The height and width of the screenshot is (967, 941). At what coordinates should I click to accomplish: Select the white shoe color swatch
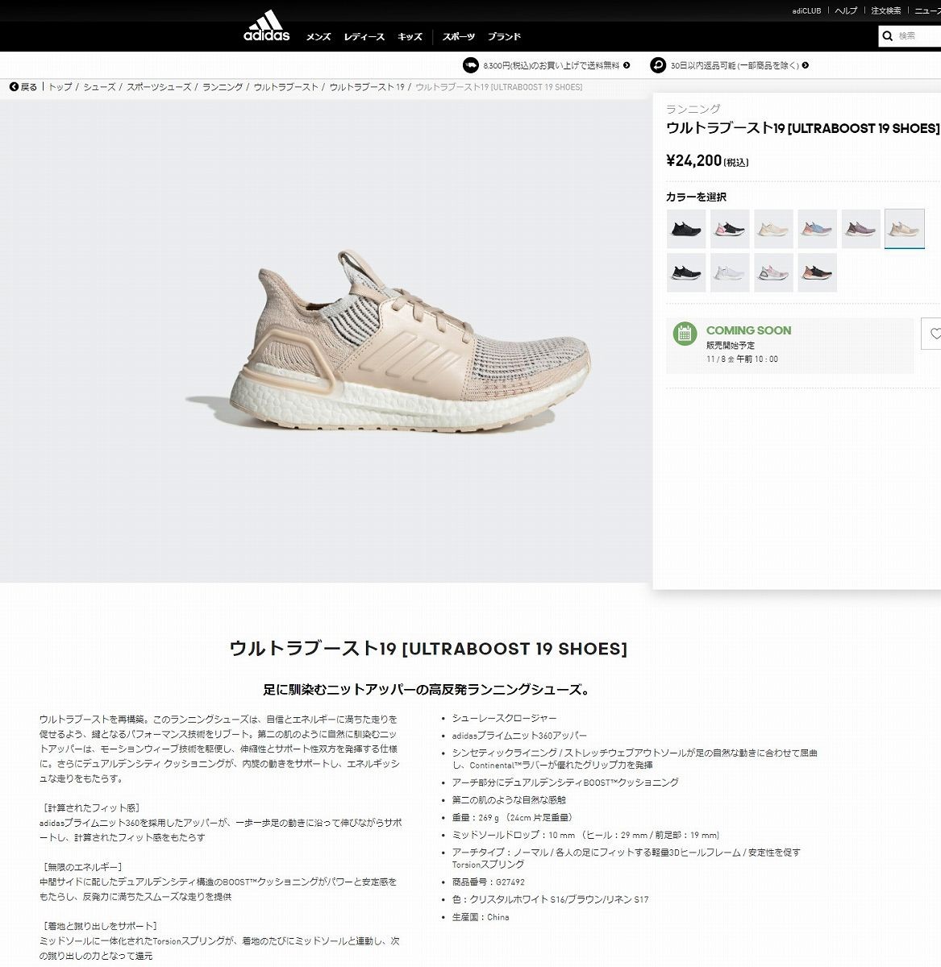pyautogui.click(x=730, y=272)
